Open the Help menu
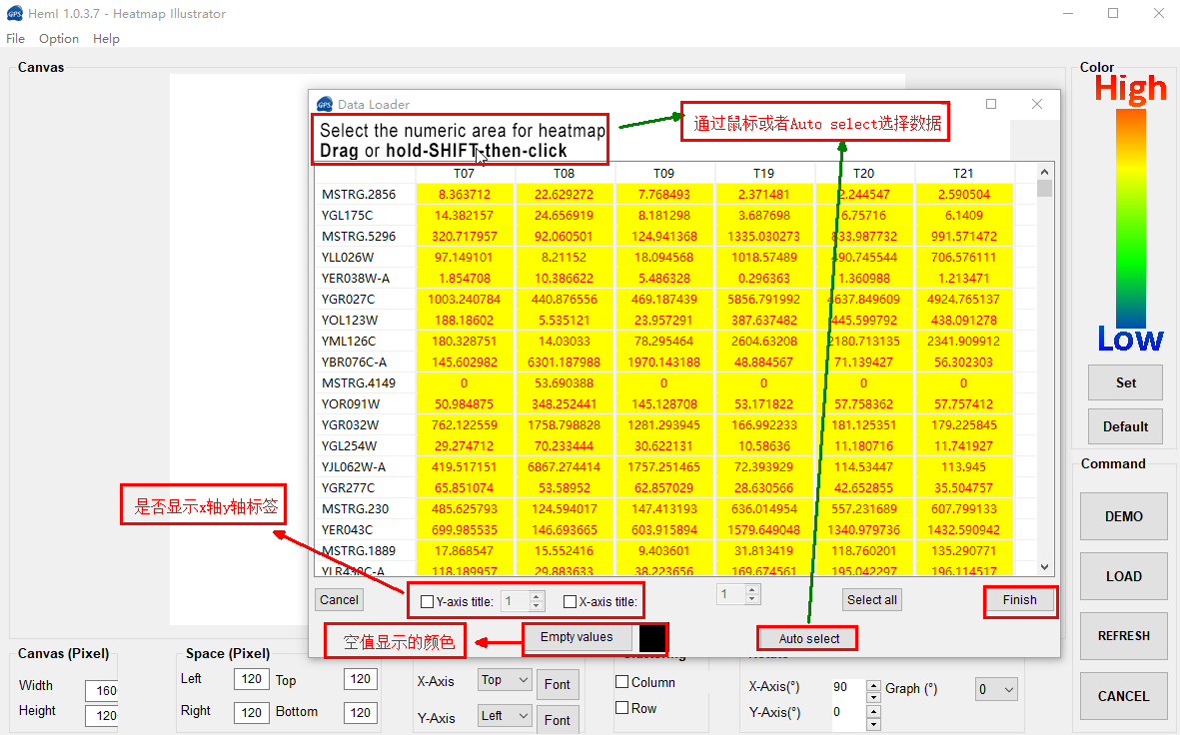 pos(106,38)
